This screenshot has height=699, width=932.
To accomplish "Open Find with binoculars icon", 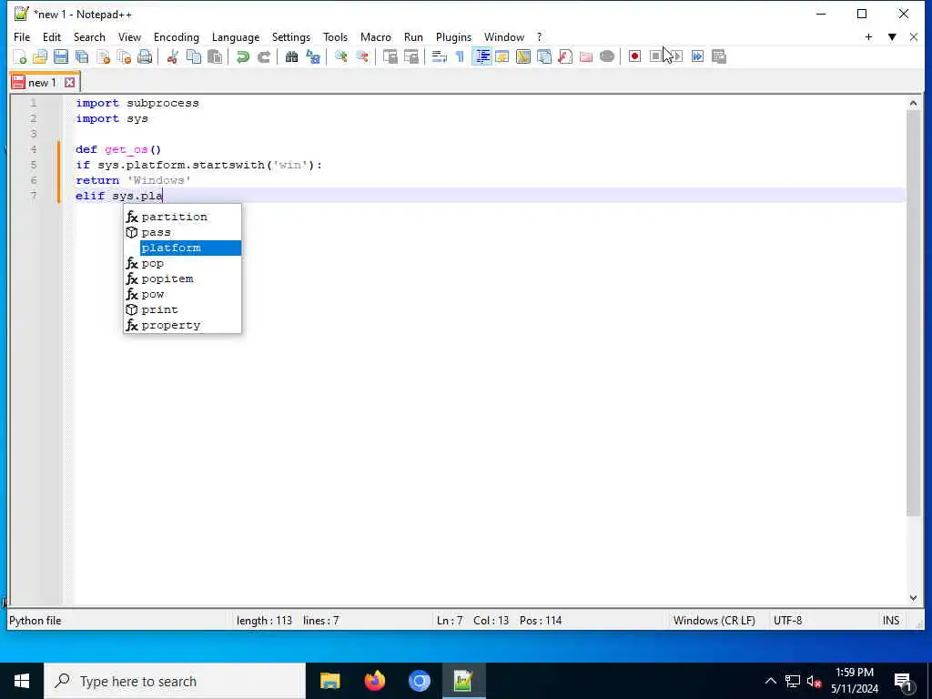I will [x=291, y=56].
